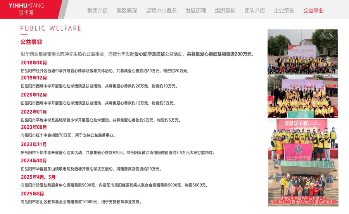Go to the 园区概况 page

pos(127,10)
